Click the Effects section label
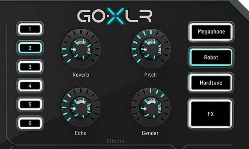Image resolution: width=249 pixels, height=149 pixels. click(x=116, y=141)
